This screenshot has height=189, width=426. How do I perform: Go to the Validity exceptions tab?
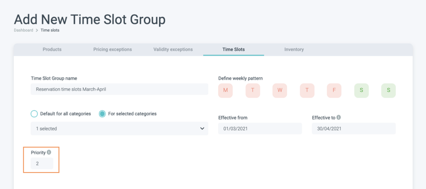click(x=173, y=49)
